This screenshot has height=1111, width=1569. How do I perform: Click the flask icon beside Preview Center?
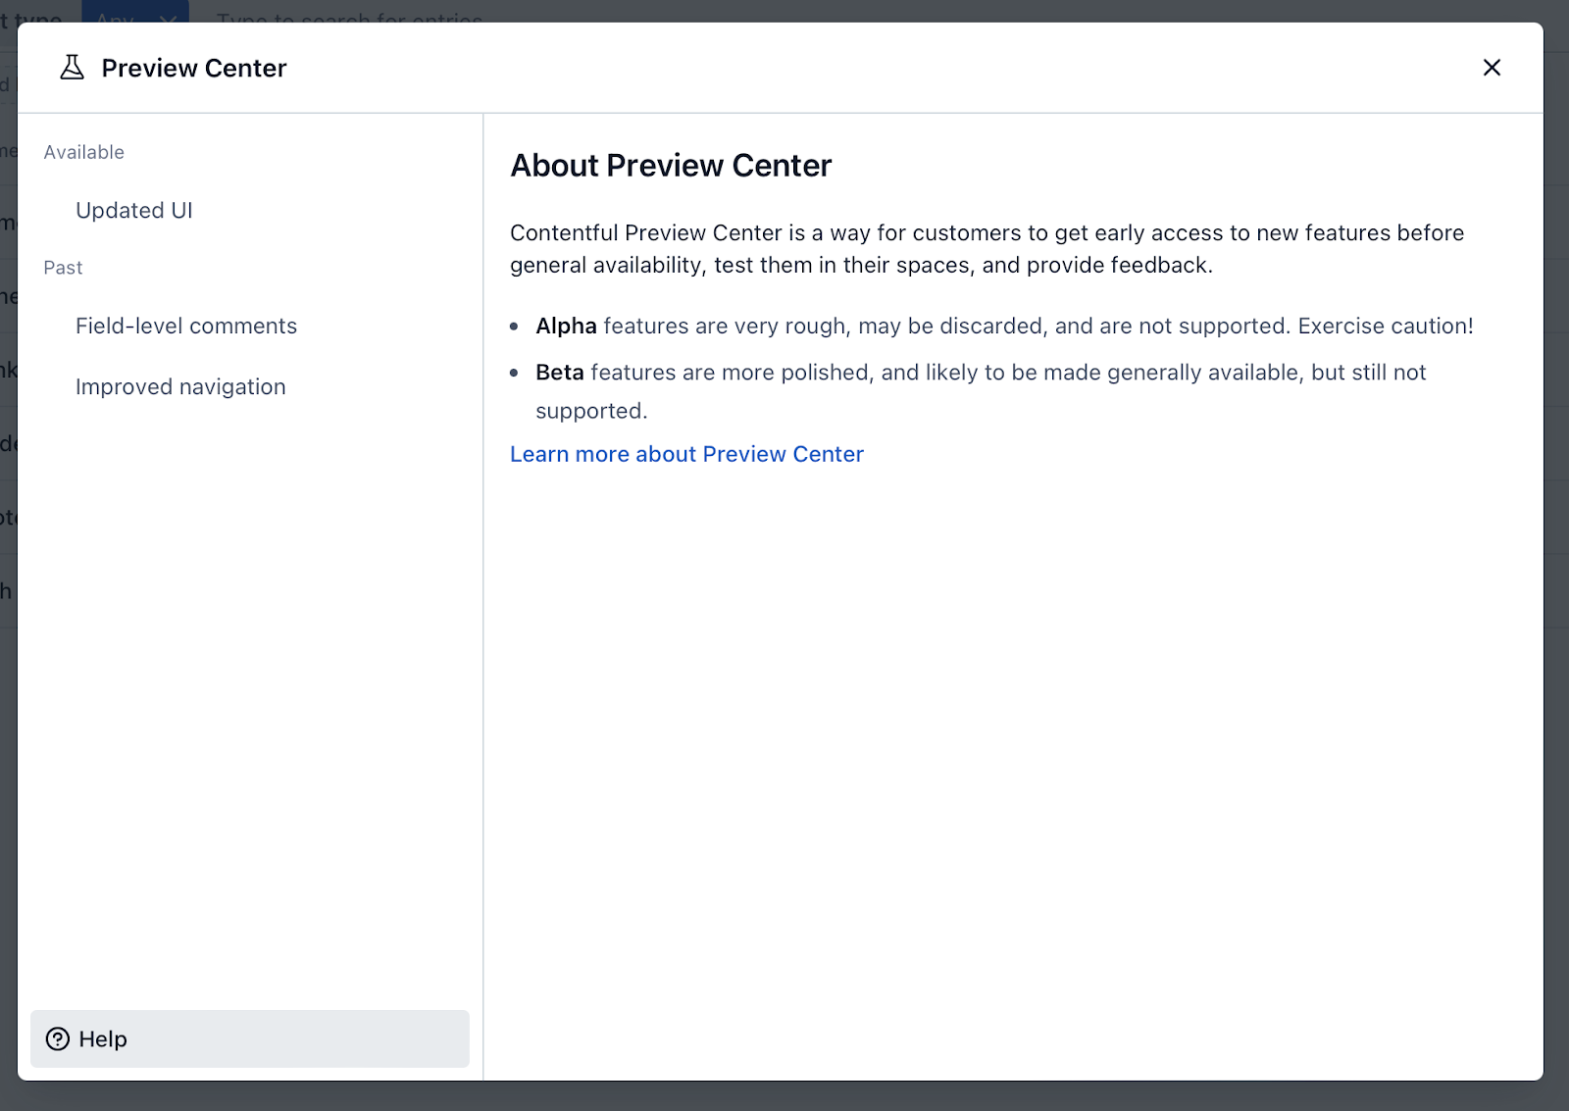(72, 68)
